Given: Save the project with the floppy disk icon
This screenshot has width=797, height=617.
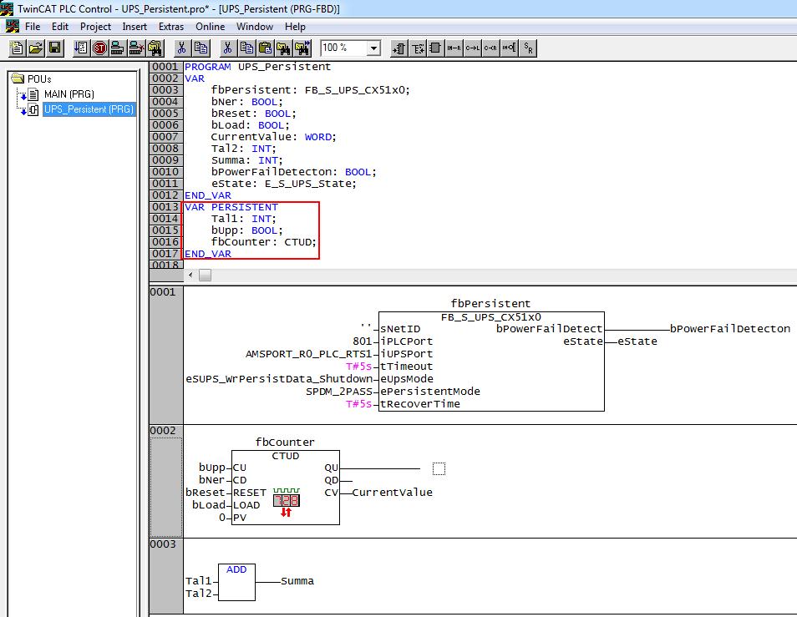Looking at the screenshot, I should point(54,48).
